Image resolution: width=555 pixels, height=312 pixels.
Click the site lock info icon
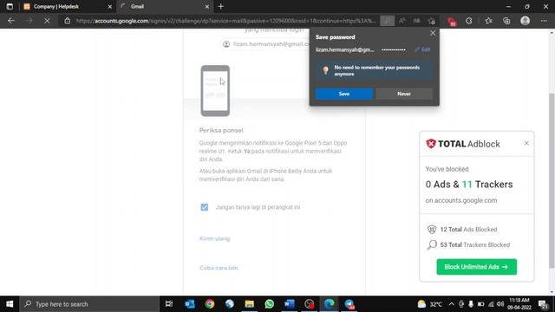pos(68,21)
